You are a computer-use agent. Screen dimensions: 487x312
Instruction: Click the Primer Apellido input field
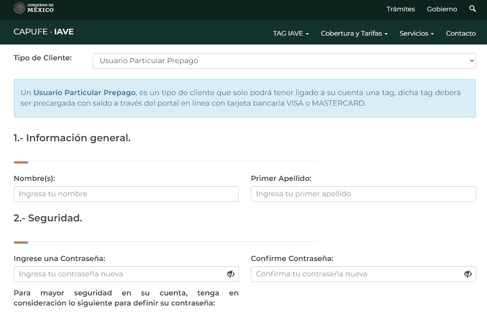coord(363,194)
